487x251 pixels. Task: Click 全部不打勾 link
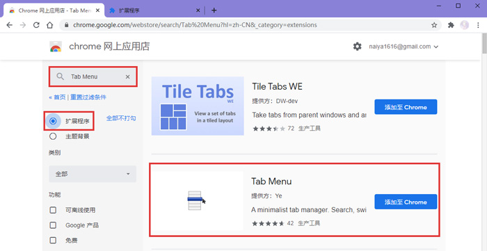coord(121,118)
